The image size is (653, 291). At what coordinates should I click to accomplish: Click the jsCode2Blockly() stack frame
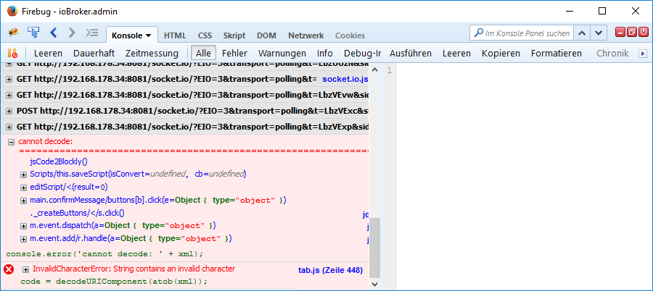59,161
